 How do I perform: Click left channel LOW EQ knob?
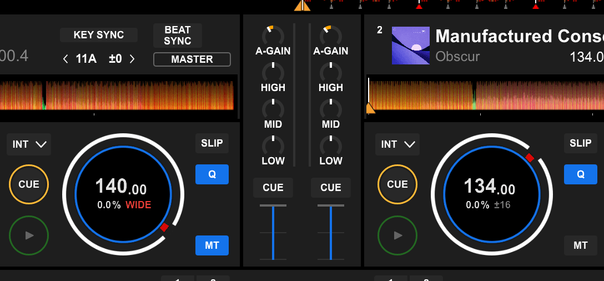(x=273, y=145)
